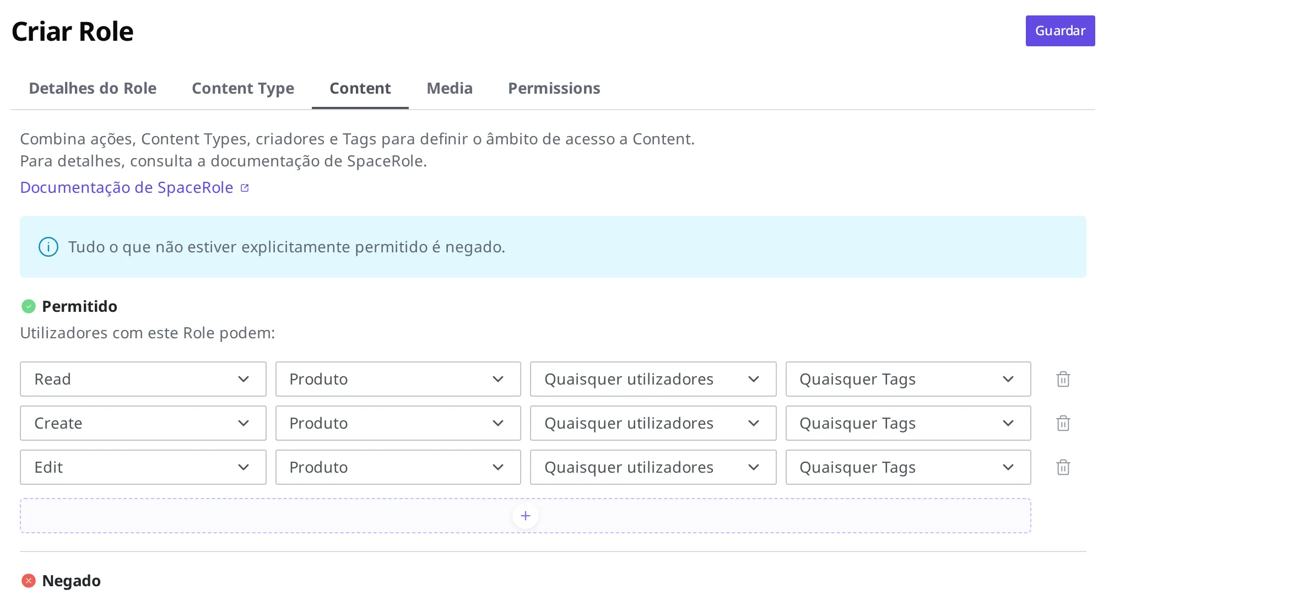Switch to Media tab
The image size is (1298, 595).
pyautogui.click(x=450, y=88)
